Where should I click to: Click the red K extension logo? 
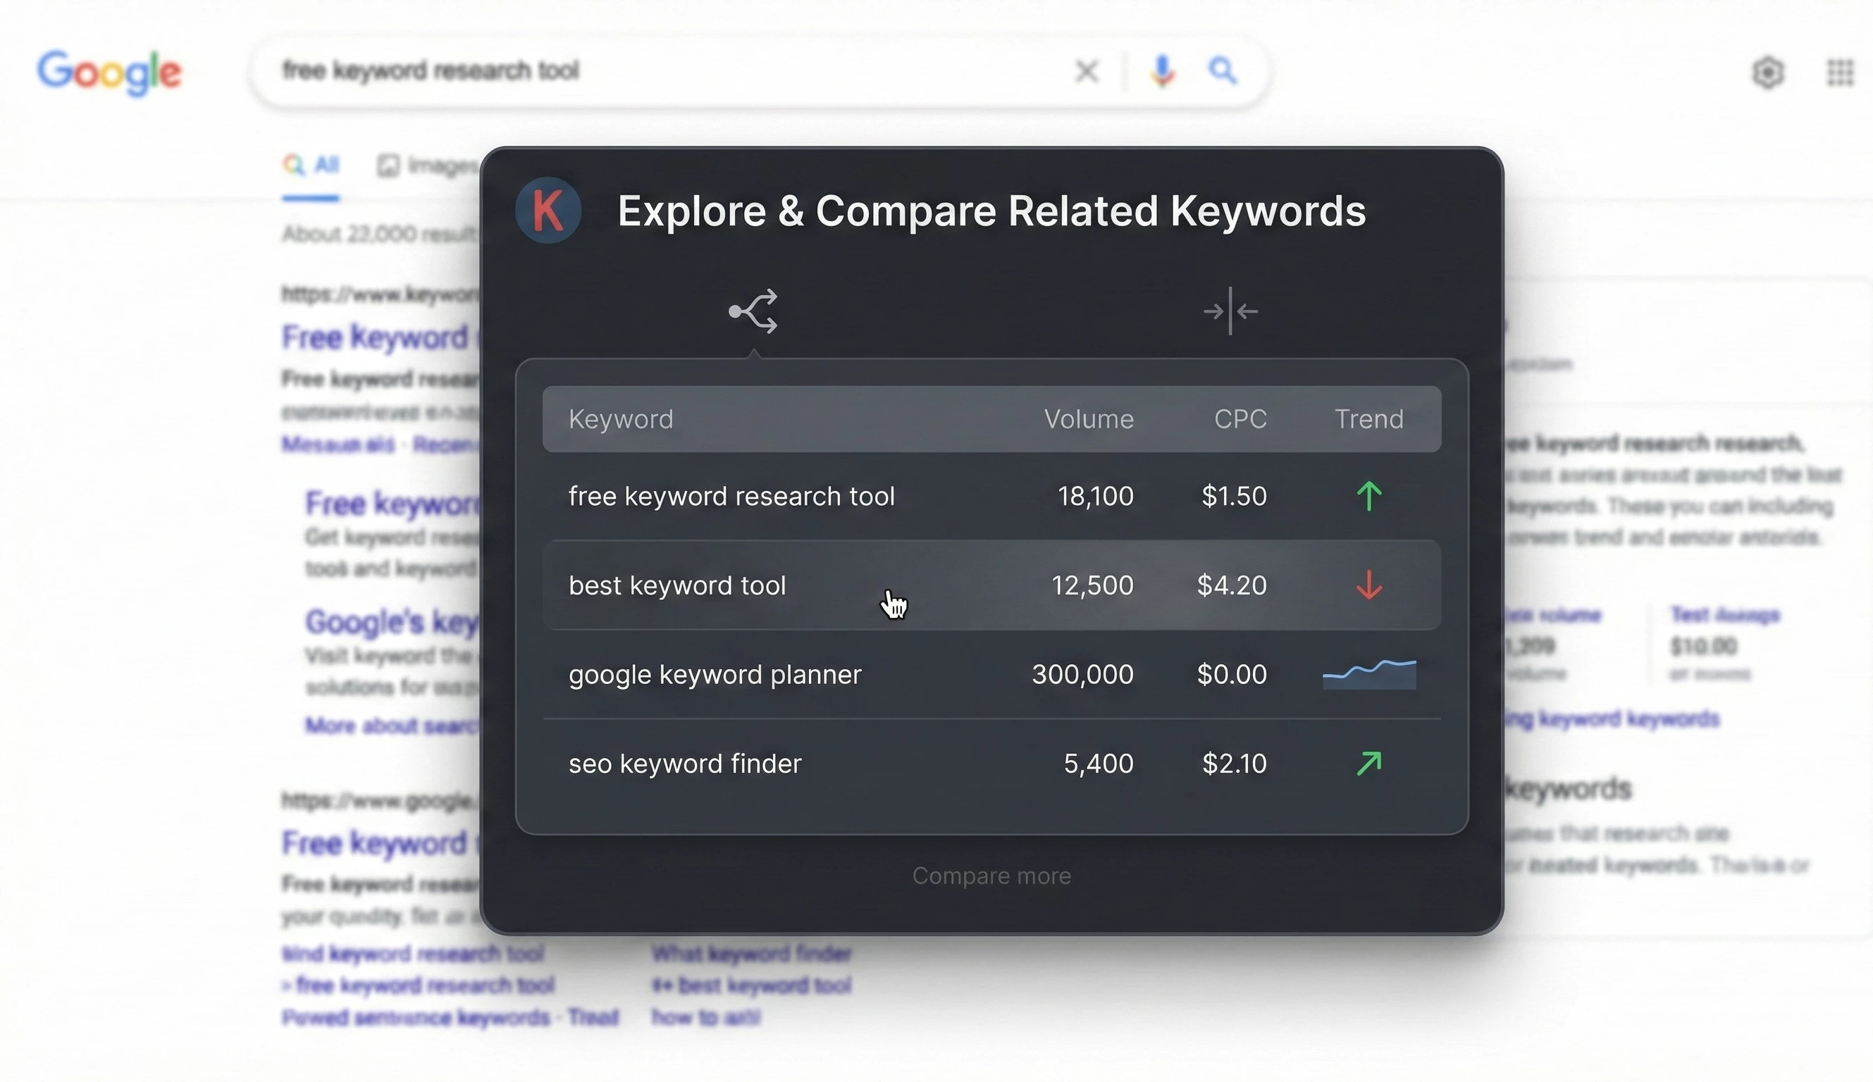(548, 211)
